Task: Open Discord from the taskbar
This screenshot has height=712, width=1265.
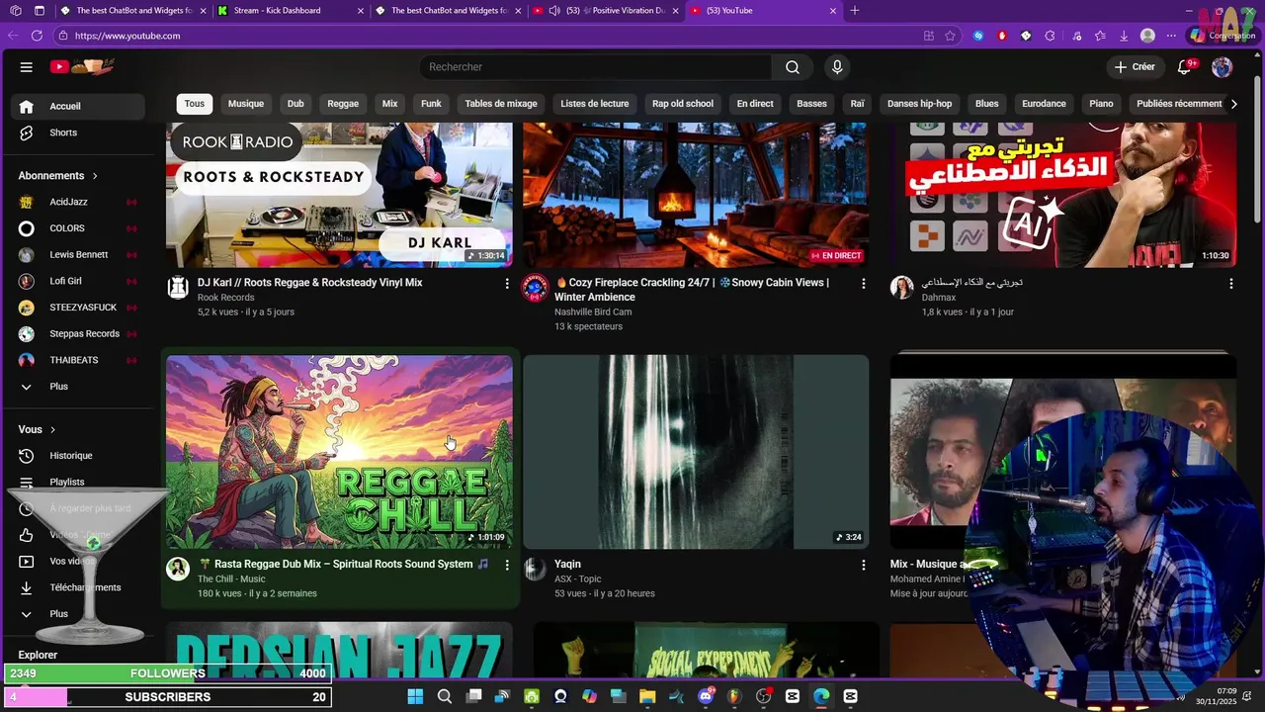Action: point(706,696)
